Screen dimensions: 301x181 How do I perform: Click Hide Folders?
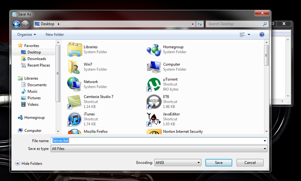tap(29, 163)
